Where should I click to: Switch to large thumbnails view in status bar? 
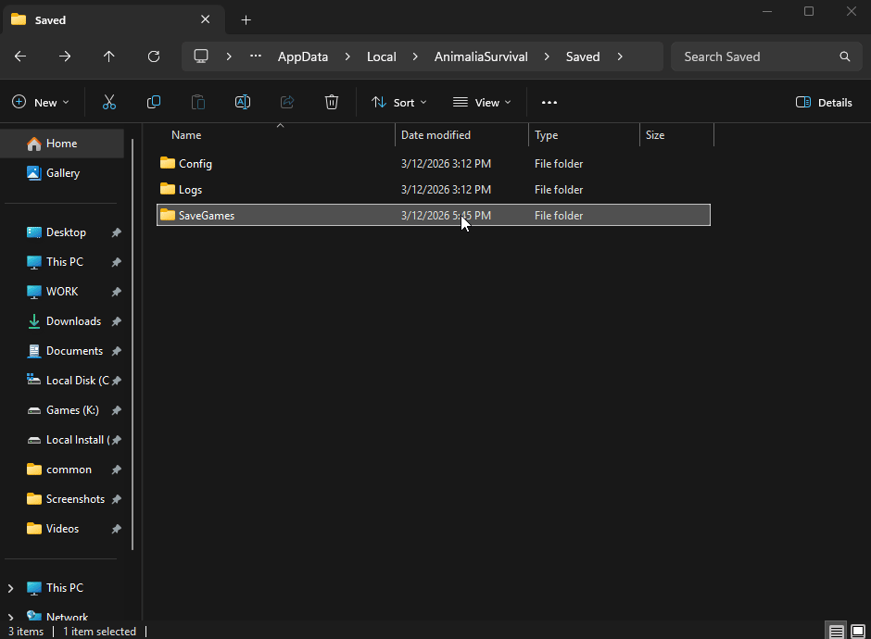point(858,632)
